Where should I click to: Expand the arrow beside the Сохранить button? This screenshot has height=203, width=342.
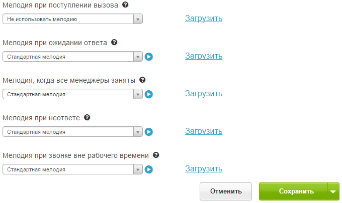(333, 191)
